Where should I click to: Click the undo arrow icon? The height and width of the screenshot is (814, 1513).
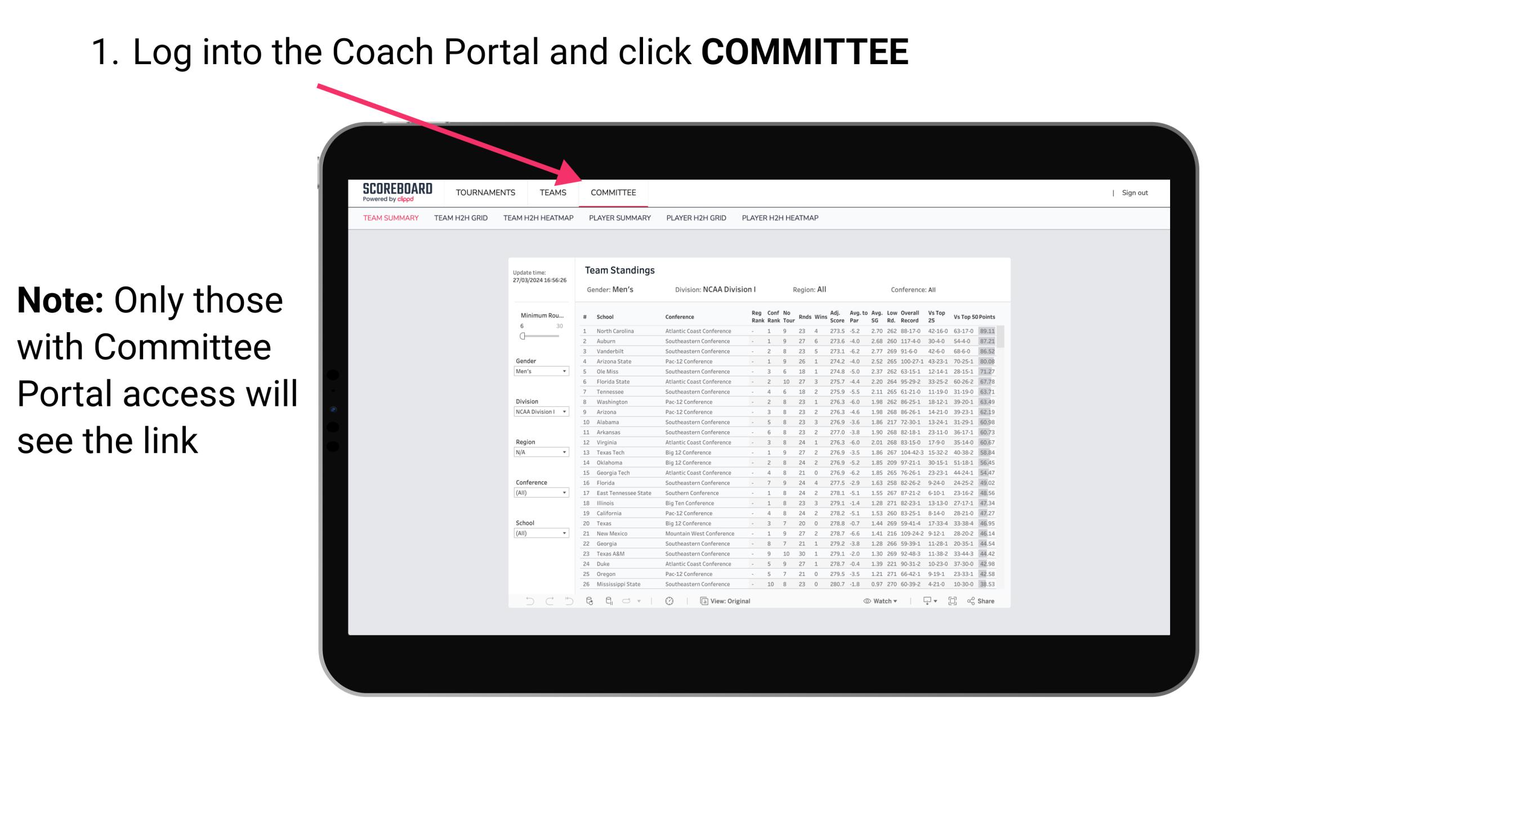523,601
